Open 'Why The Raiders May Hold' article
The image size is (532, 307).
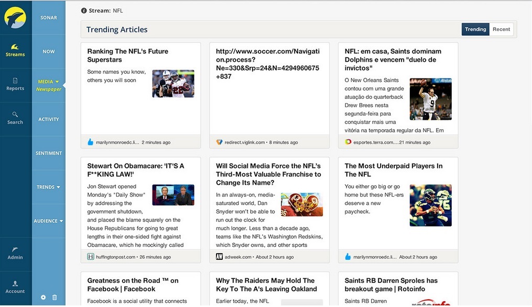(266, 285)
